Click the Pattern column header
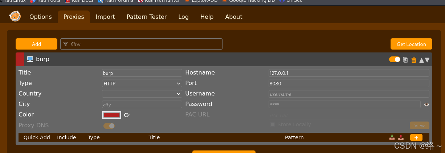 (x=294, y=137)
